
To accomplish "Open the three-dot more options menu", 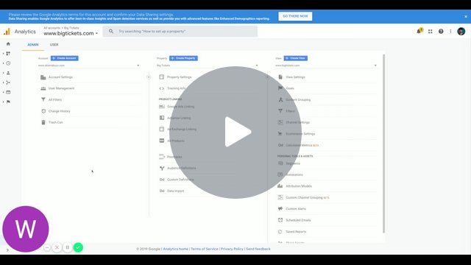I will 450,31.
